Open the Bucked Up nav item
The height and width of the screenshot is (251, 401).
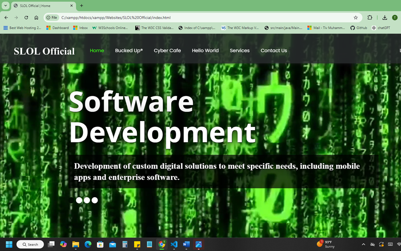click(129, 50)
